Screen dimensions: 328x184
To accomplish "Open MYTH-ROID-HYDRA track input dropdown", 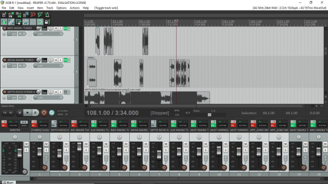I will pyautogui.click(x=48, y=97).
